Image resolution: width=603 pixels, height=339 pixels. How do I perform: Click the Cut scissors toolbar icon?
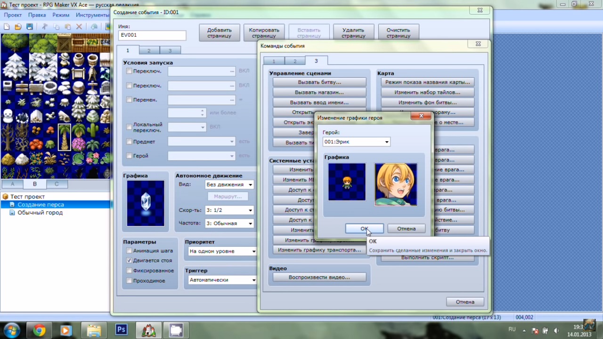coord(45,27)
